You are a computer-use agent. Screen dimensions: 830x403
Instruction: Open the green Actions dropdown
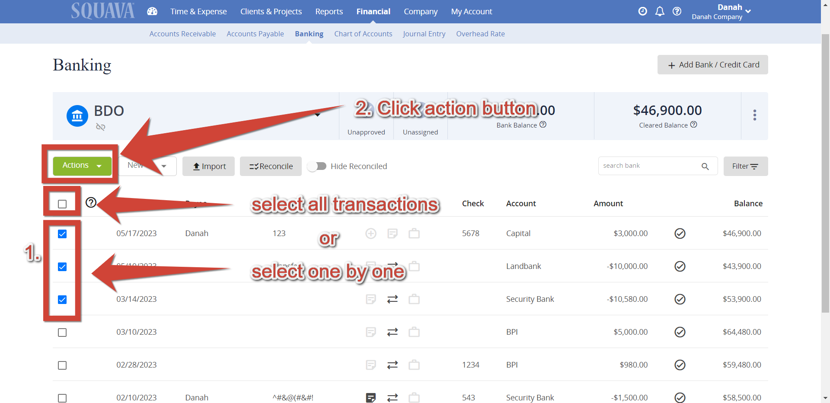click(x=81, y=165)
